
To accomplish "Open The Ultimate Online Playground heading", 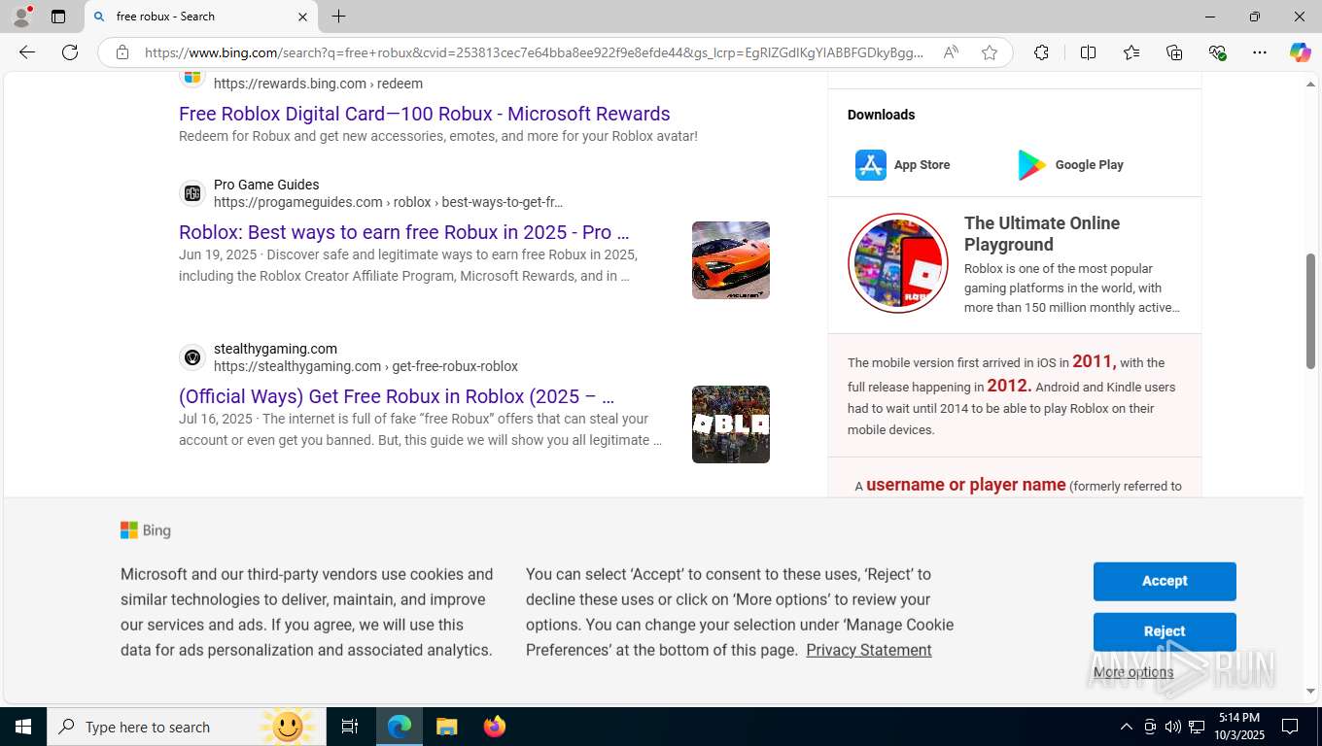I will click(x=1042, y=234).
